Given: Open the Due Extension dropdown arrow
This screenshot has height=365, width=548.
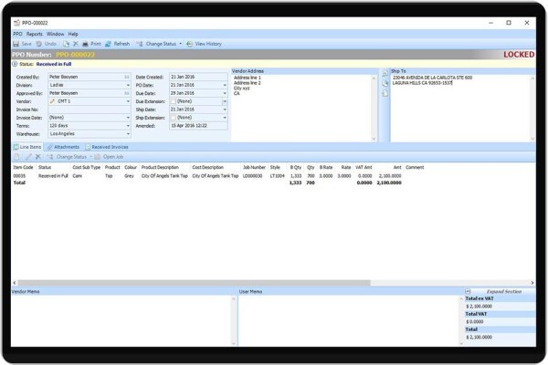Looking at the screenshot, I should tap(225, 101).
